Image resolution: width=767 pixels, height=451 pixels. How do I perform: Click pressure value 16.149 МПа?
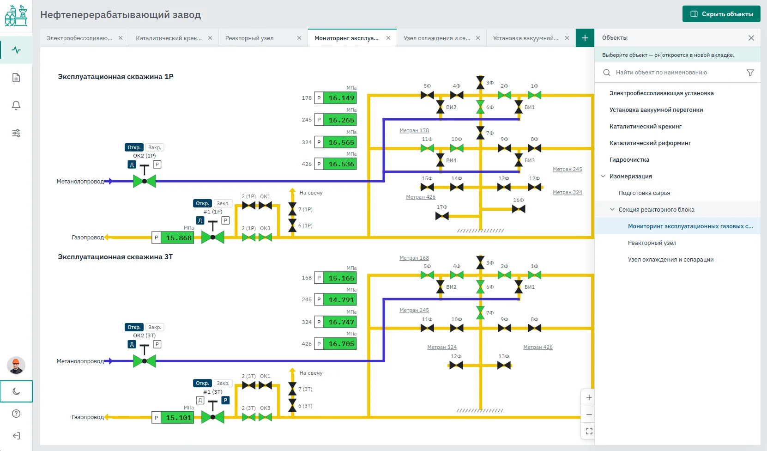pyautogui.click(x=341, y=98)
